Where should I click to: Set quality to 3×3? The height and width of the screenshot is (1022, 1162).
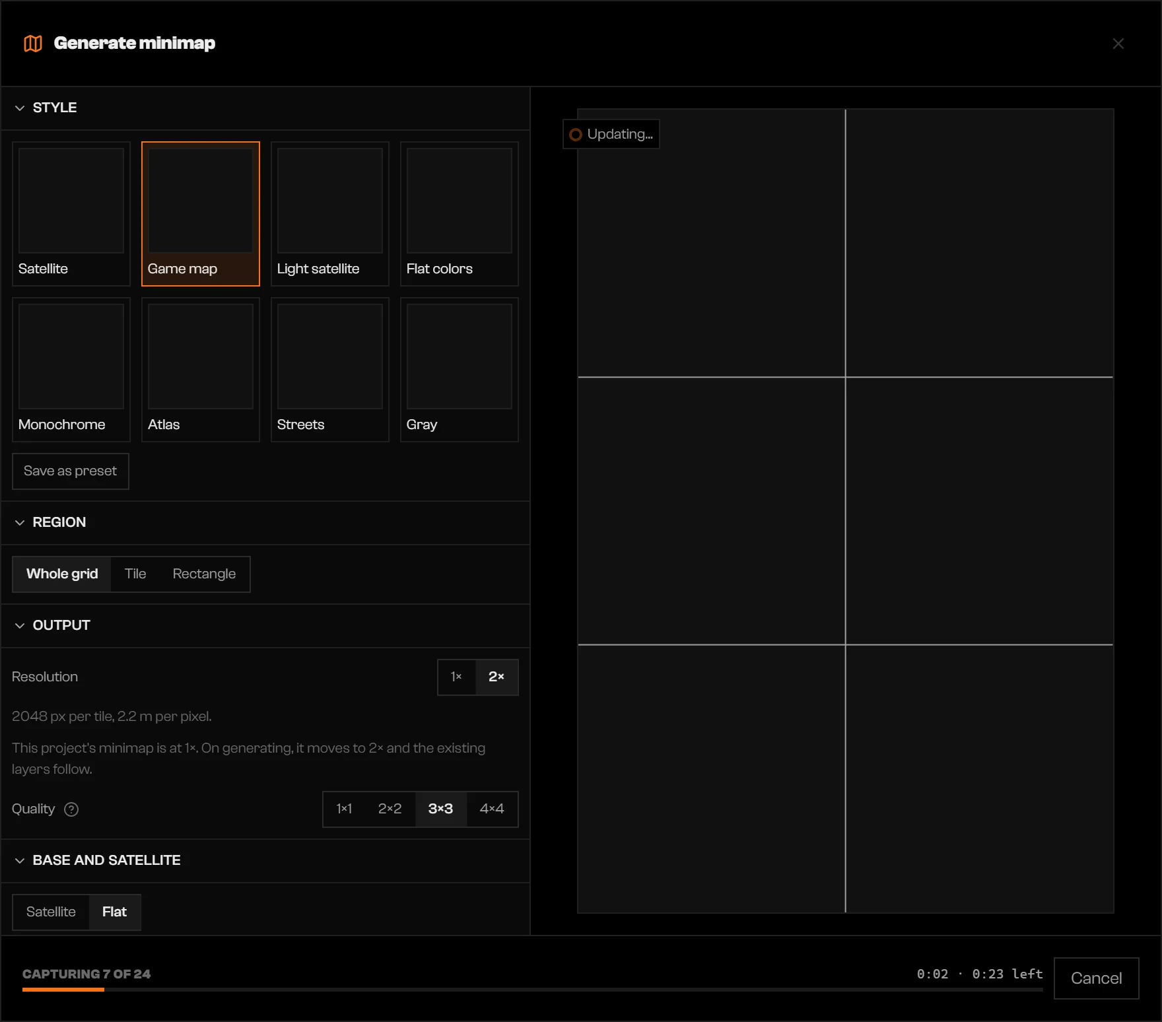pos(440,809)
